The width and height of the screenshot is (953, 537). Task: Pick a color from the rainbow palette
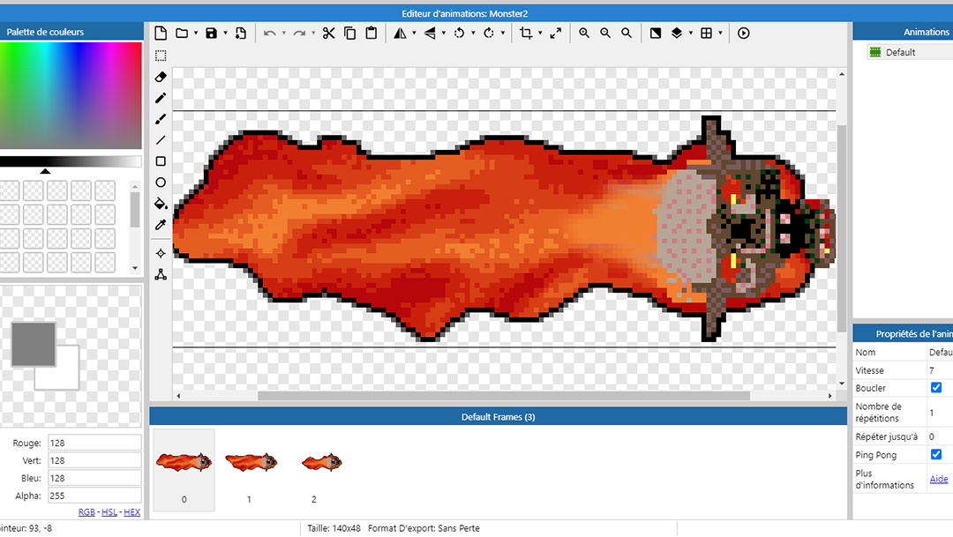point(71,95)
